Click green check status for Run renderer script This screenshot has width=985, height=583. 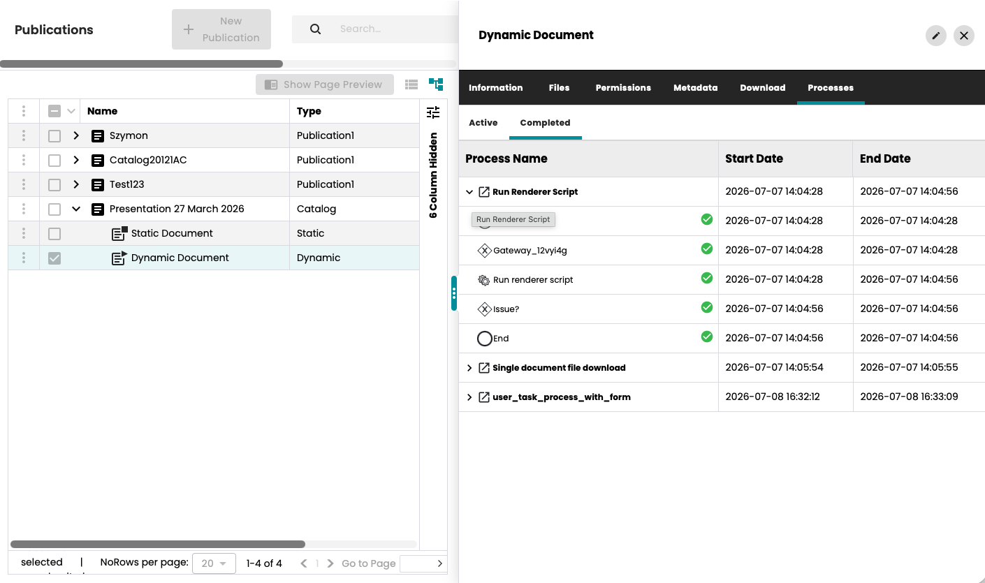(707, 278)
